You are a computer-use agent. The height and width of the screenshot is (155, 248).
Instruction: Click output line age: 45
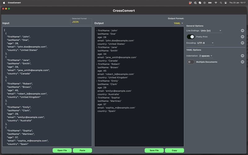[102, 71]
